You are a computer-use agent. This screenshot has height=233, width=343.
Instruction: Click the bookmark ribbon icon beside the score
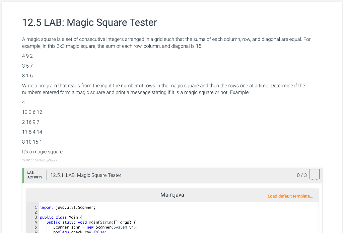click(x=314, y=174)
